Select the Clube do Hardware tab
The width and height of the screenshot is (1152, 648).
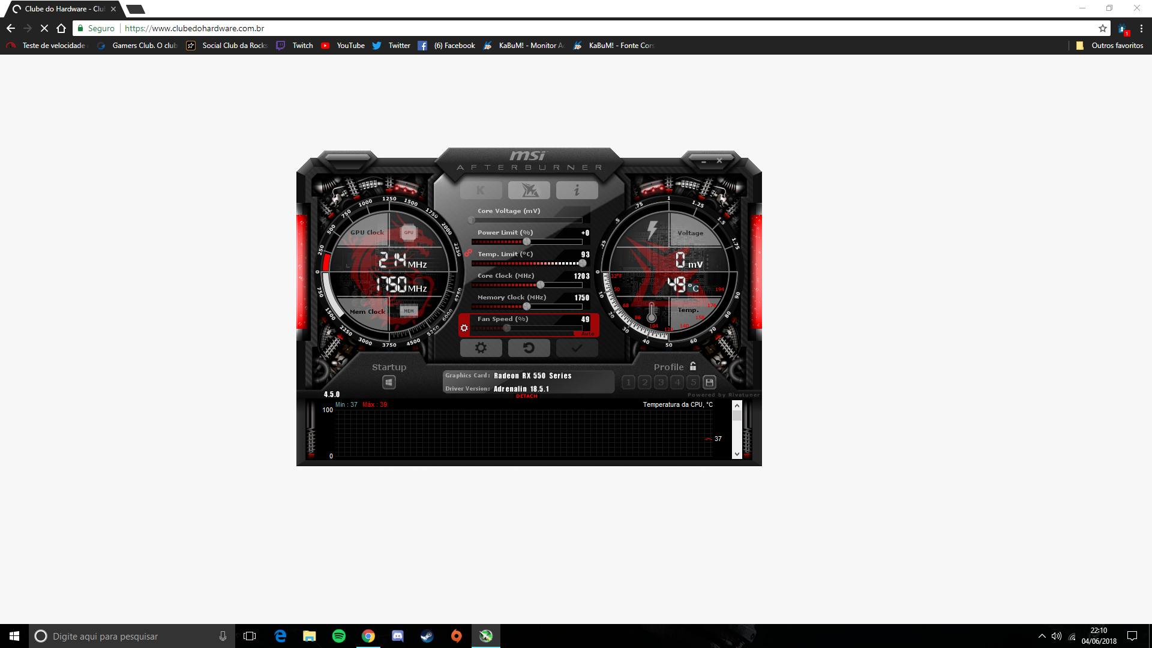pos(63,9)
